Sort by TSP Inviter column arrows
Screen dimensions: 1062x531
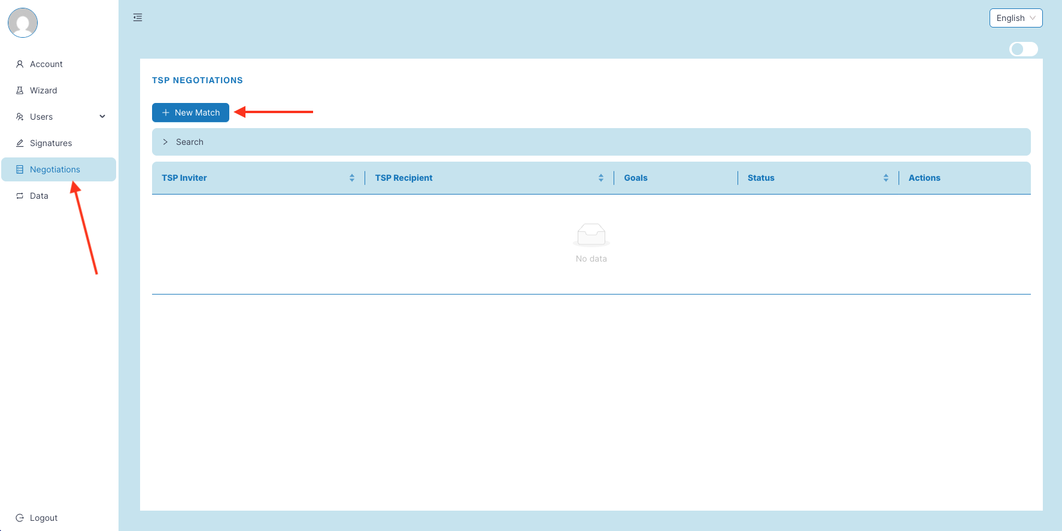click(352, 178)
